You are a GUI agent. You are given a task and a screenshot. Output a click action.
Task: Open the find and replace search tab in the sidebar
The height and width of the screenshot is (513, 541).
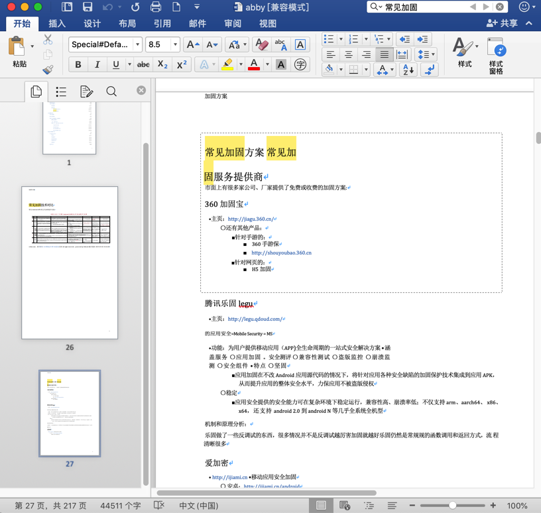click(x=111, y=91)
